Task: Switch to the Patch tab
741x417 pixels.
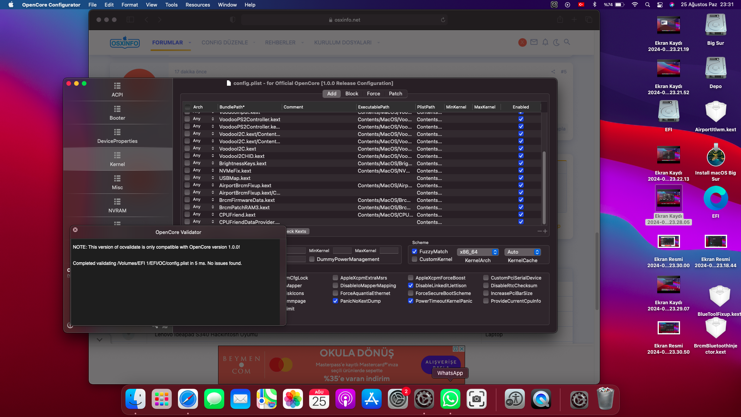Action: pos(395,93)
